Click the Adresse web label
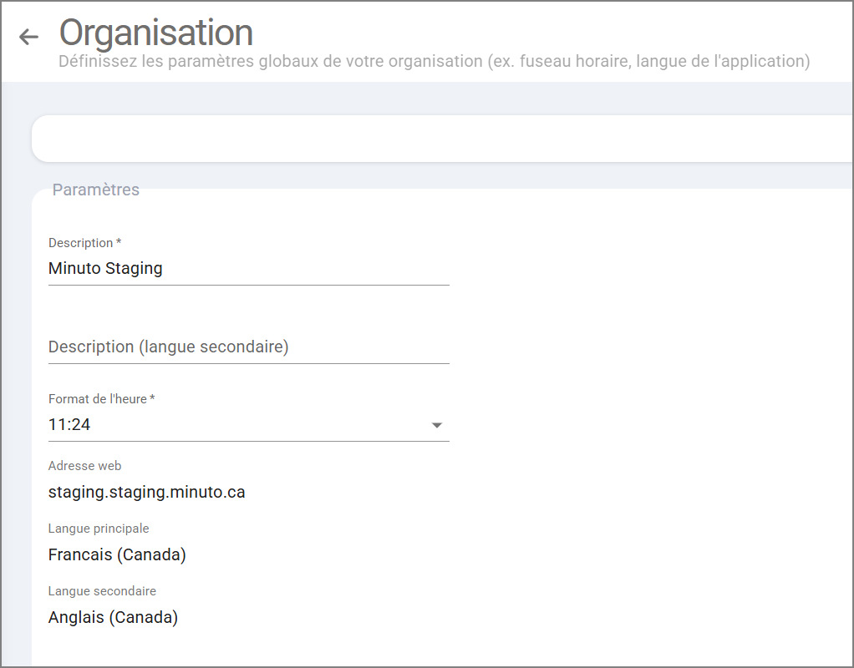854x668 pixels. 84,466
